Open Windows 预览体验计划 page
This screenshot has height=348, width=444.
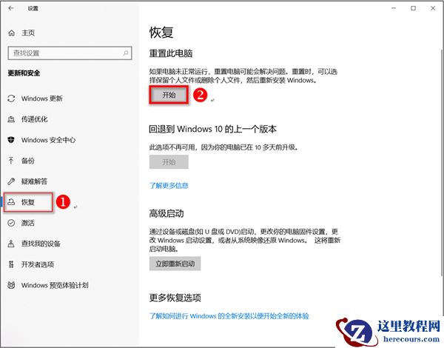[55, 285]
